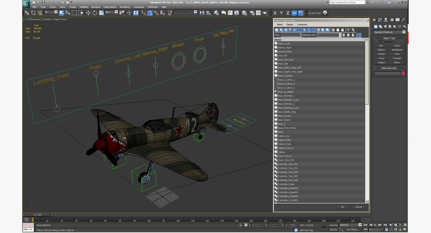
Task: Toggle the Auto Key button
Action: 333,225
